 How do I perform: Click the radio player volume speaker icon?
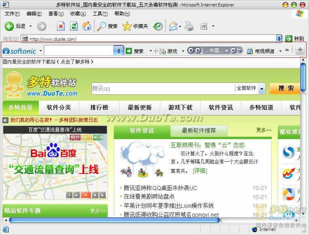pos(233,51)
